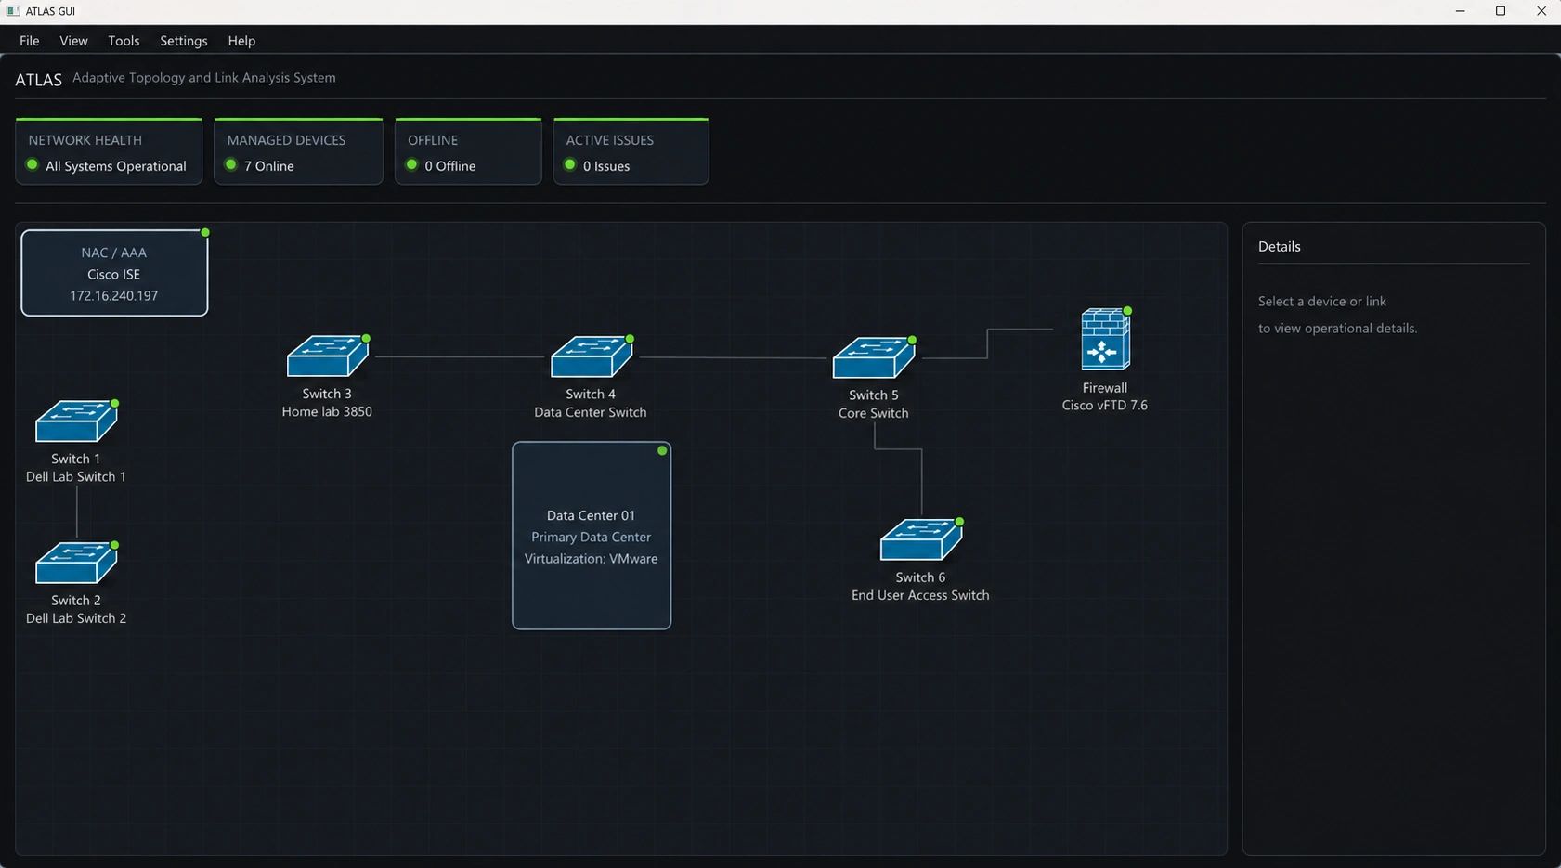Open the Network Health status card
Image resolution: width=1561 pixels, height=868 pixels.
(109, 151)
